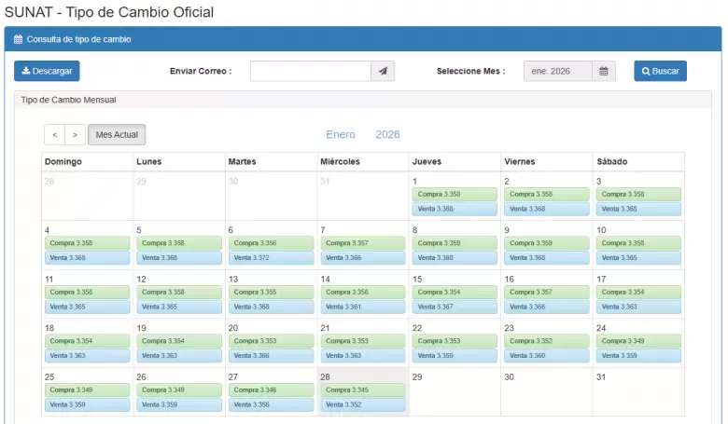Click the send email paper plane icon

click(x=384, y=72)
